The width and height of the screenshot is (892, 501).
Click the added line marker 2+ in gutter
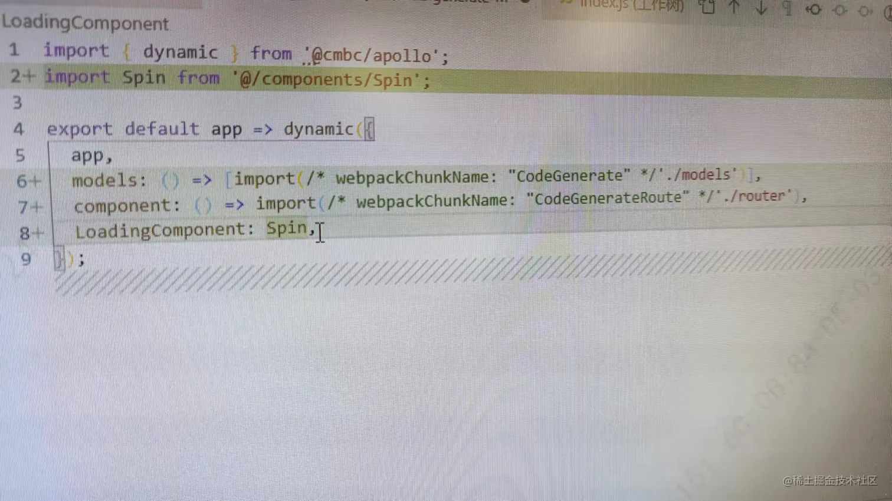click(23, 76)
